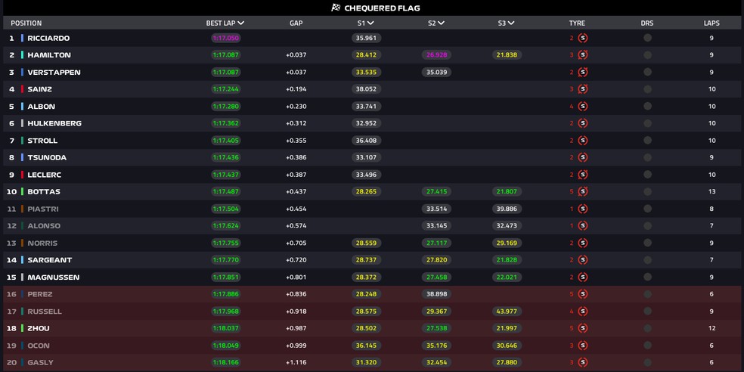Click Tsunoda's soft tyre icon
Screen dimensions: 744x372
coord(583,157)
